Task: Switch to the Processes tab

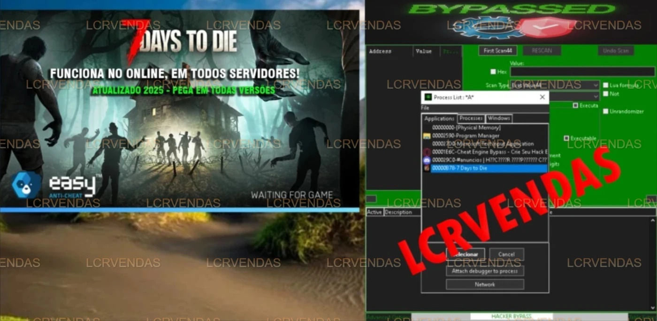Action: pos(471,118)
